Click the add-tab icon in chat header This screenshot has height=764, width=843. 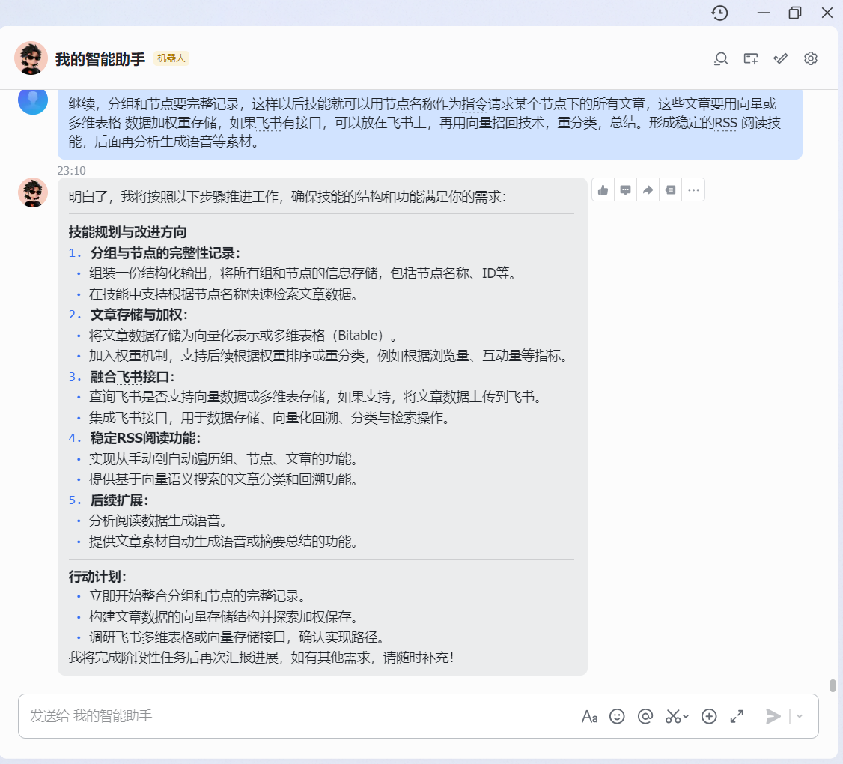(750, 58)
